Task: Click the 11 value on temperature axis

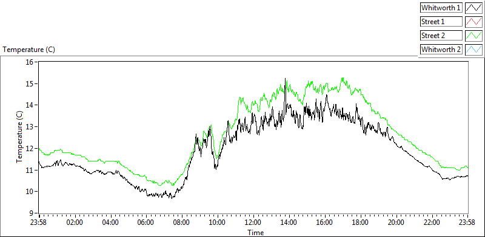Action: (x=29, y=170)
